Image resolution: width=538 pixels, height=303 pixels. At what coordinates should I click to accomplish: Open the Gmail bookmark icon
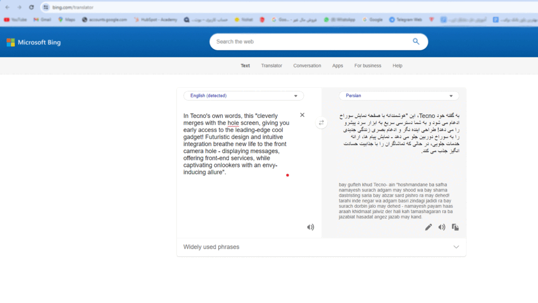pos(37,19)
